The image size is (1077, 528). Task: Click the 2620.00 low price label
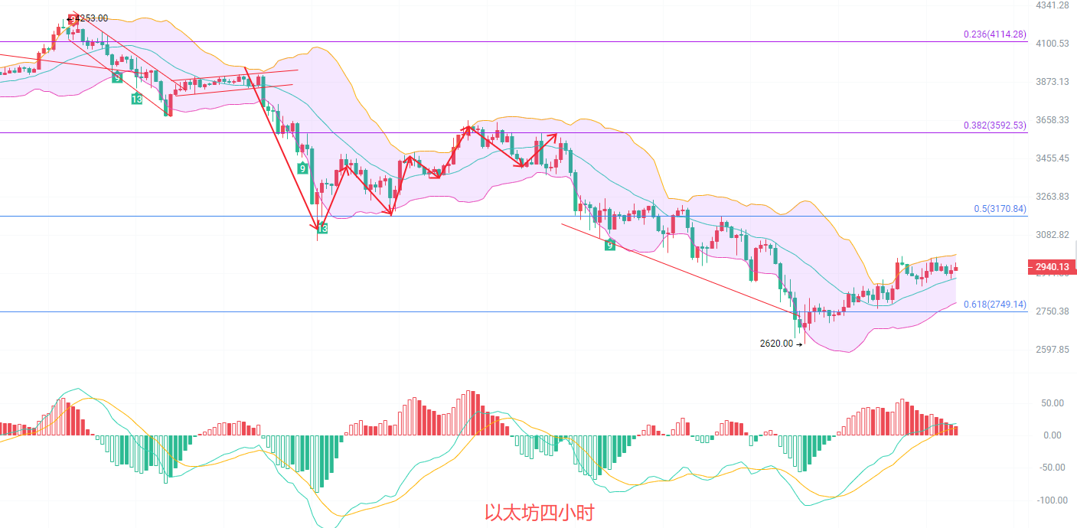coord(777,344)
